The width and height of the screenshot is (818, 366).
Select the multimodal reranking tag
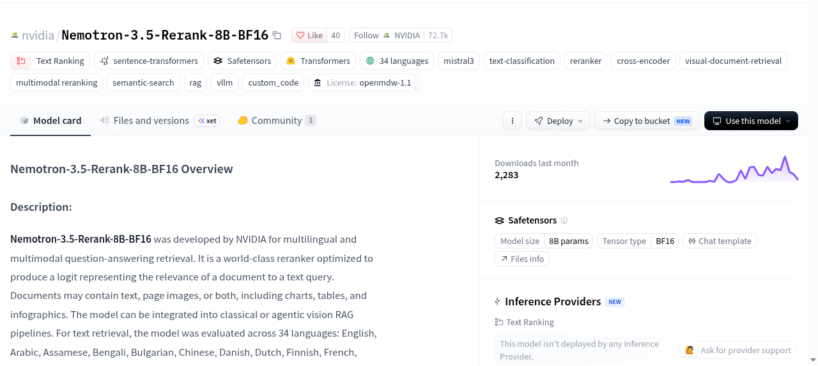pyautogui.click(x=57, y=82)
